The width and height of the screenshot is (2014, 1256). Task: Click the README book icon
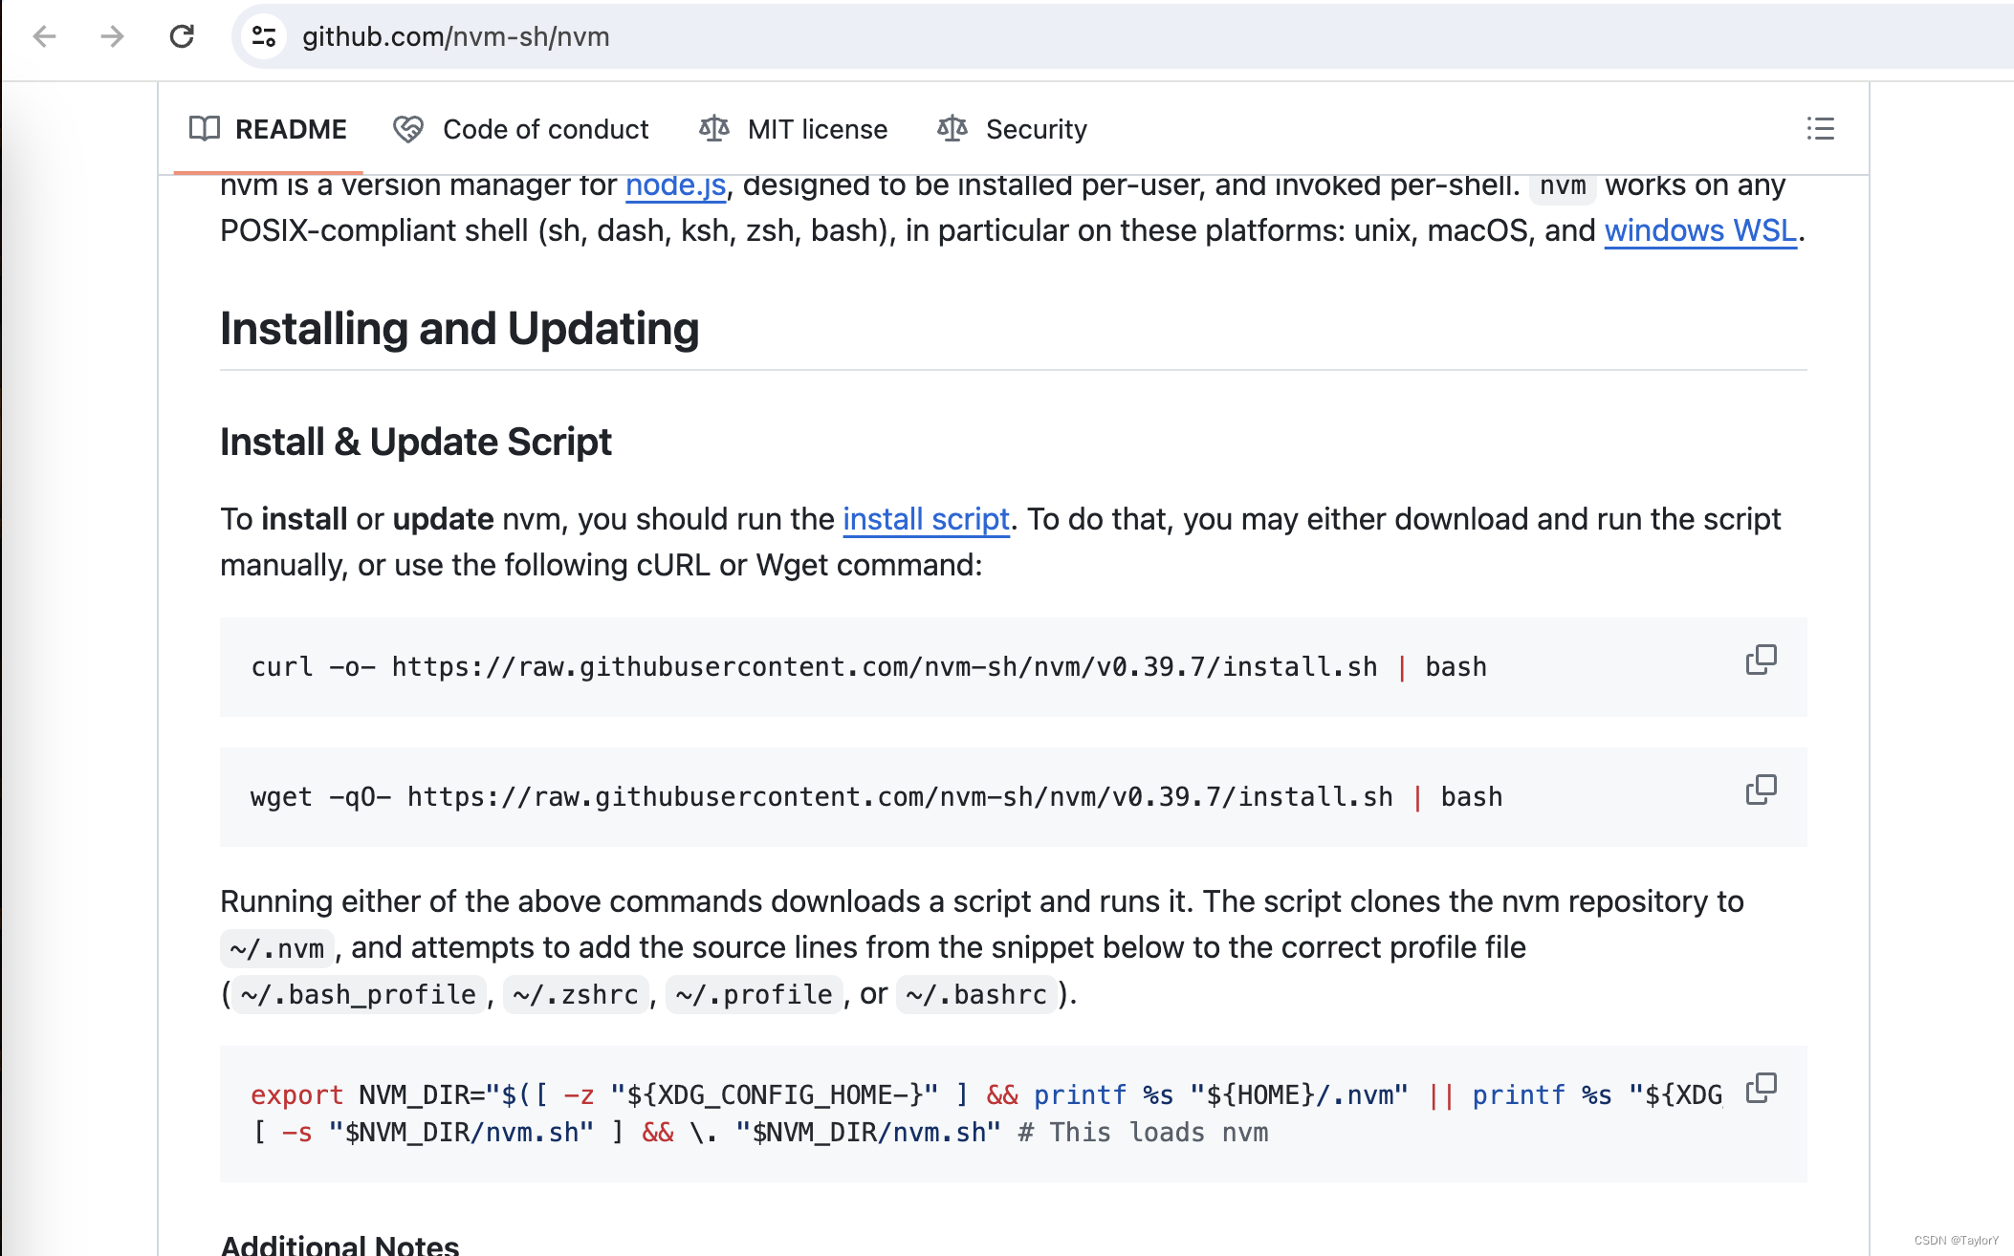205,129
